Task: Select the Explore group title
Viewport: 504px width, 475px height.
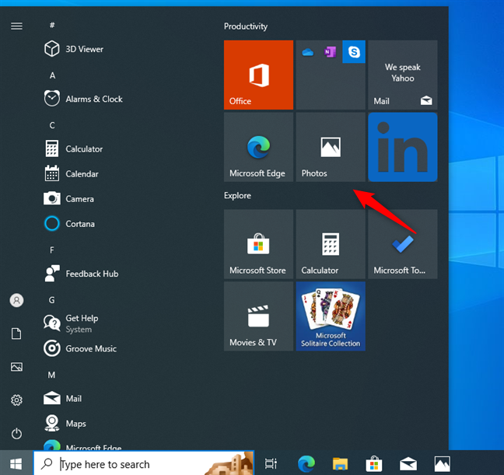Action: coord(237,195)
